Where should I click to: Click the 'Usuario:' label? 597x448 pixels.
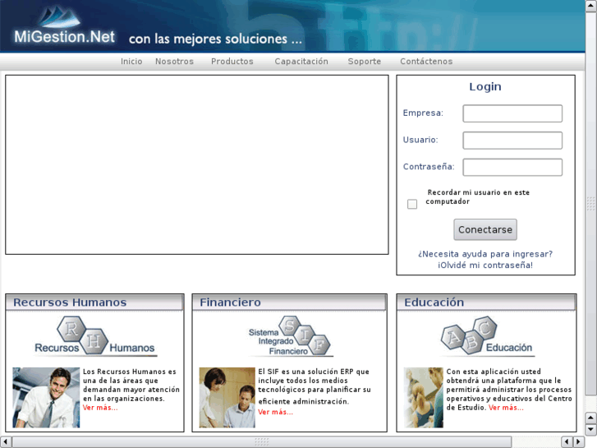click(420, 140)
